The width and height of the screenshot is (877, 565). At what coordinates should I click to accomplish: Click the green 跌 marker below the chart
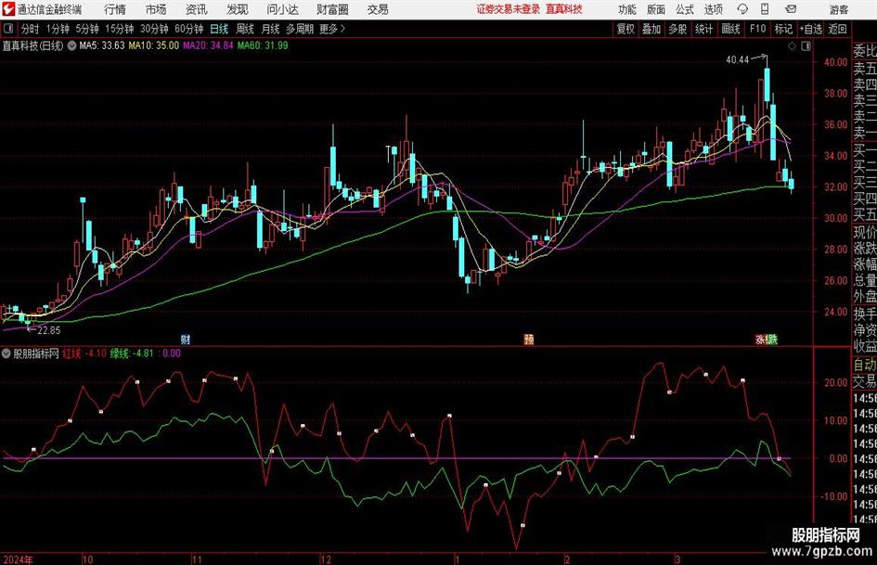772,339
